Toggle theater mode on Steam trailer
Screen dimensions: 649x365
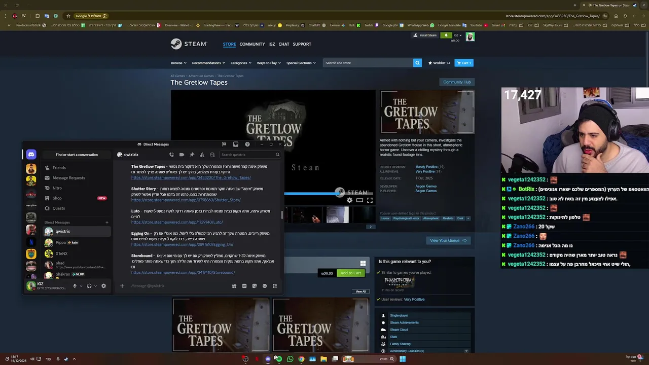tap(359, 200)
